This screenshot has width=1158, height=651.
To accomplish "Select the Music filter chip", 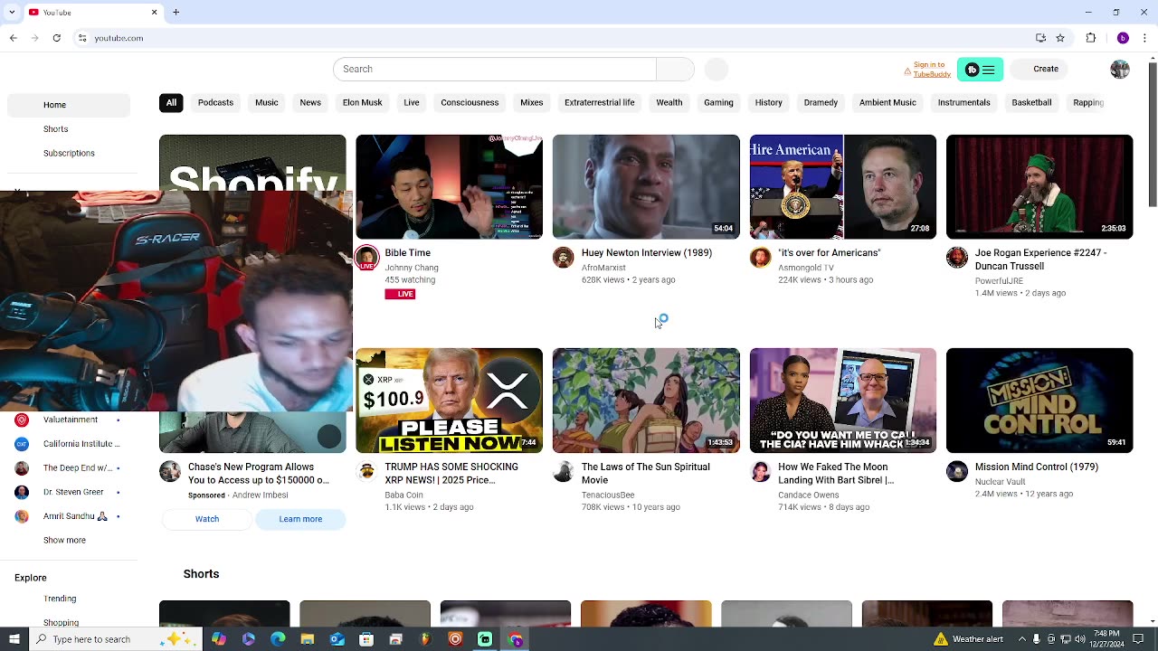I will [266, 102].
